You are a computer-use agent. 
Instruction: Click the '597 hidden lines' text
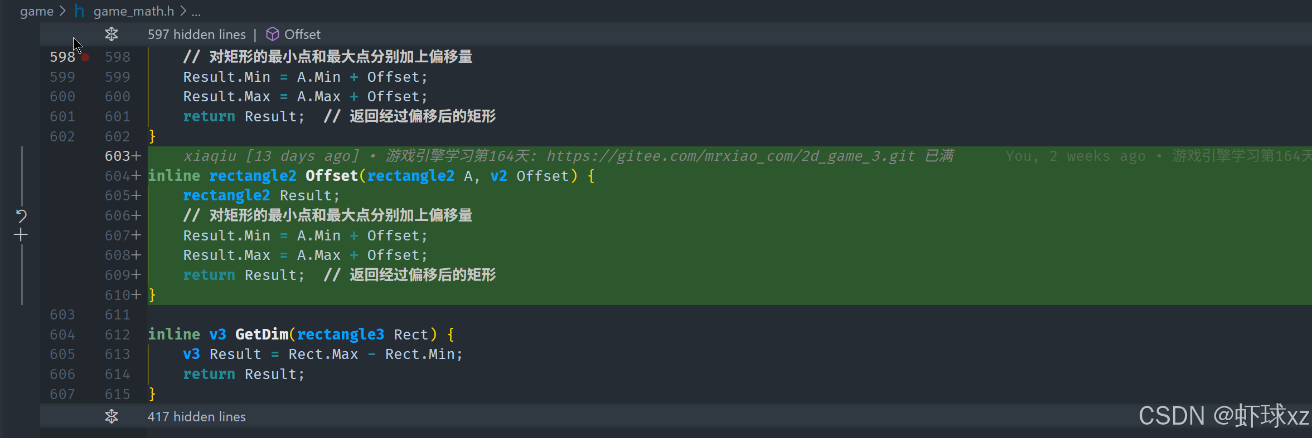[x=196, y=35]
